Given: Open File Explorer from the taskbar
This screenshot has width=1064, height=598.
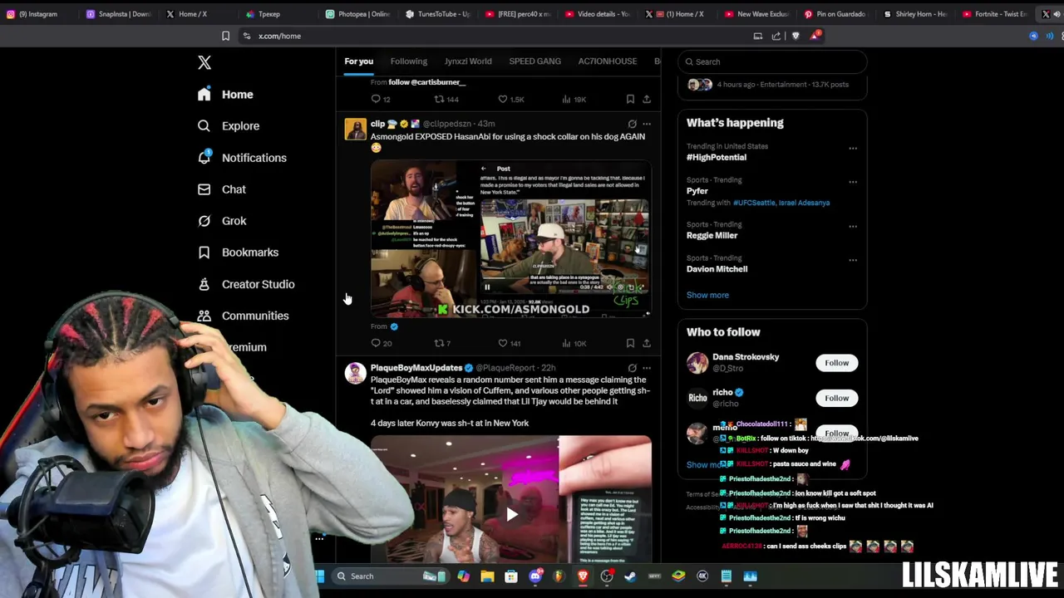Looking at the screenshot, I should pyautogui.click(x=487, y=576).
